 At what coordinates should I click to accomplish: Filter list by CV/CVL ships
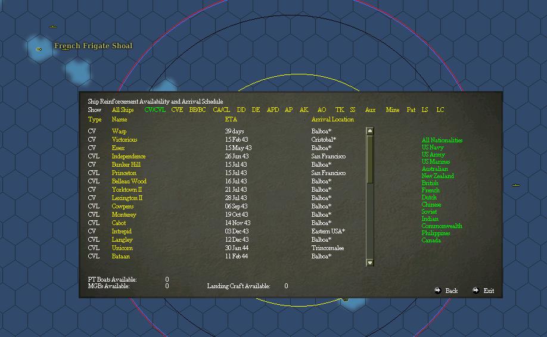155,110
